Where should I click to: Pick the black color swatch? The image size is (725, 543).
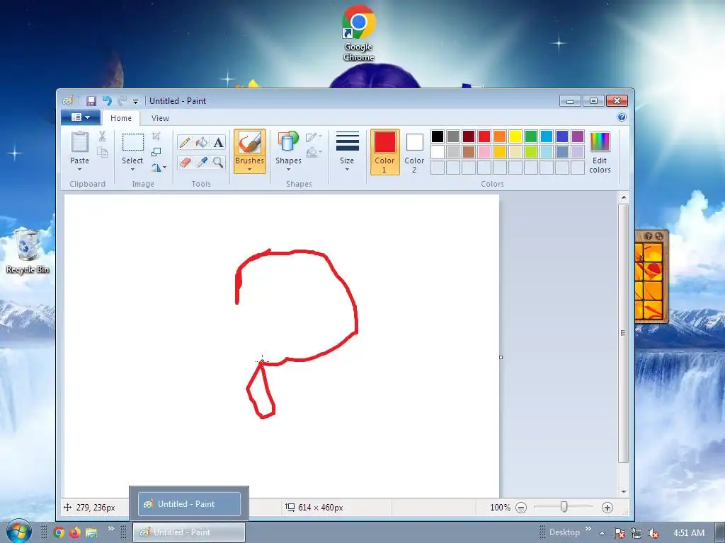(438, 136)
